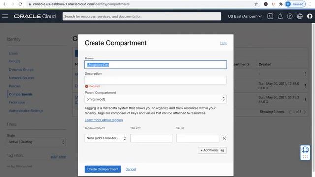Image resolution: width=315 pixels, height=177 pixels.
Task: Remove the tag row with X icon
Action: pyautogui.click(x=224, y=138)
